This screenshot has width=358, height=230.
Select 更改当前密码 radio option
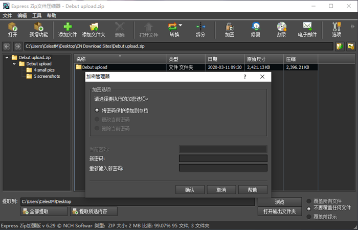[97, 119]
